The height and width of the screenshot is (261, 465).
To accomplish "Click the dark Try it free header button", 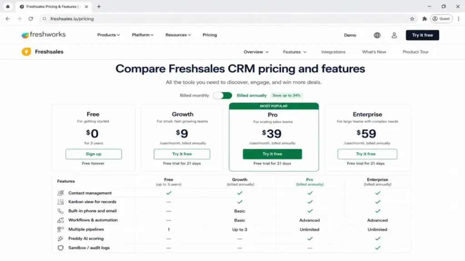I will (x=422, y=35).
